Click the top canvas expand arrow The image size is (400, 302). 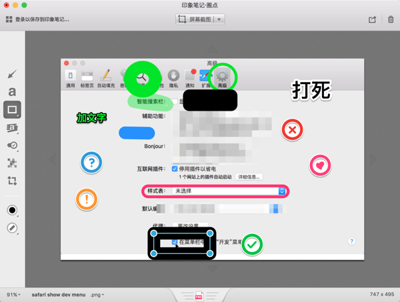(213, 49)
